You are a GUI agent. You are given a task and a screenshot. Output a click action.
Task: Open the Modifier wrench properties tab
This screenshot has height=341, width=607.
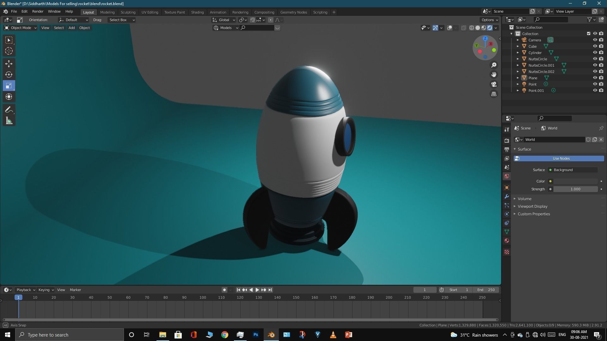(x=507, y=196)
